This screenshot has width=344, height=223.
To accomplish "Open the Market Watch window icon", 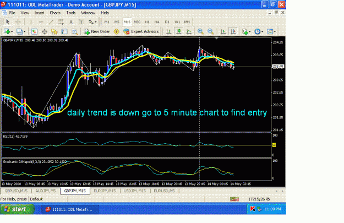I will coord(34,31).
